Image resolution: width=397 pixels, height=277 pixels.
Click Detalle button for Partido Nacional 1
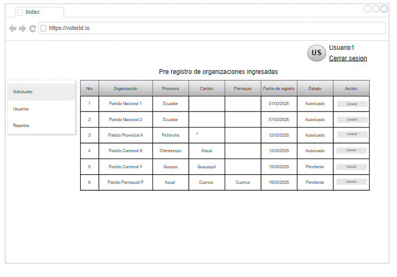click(352, 104)
